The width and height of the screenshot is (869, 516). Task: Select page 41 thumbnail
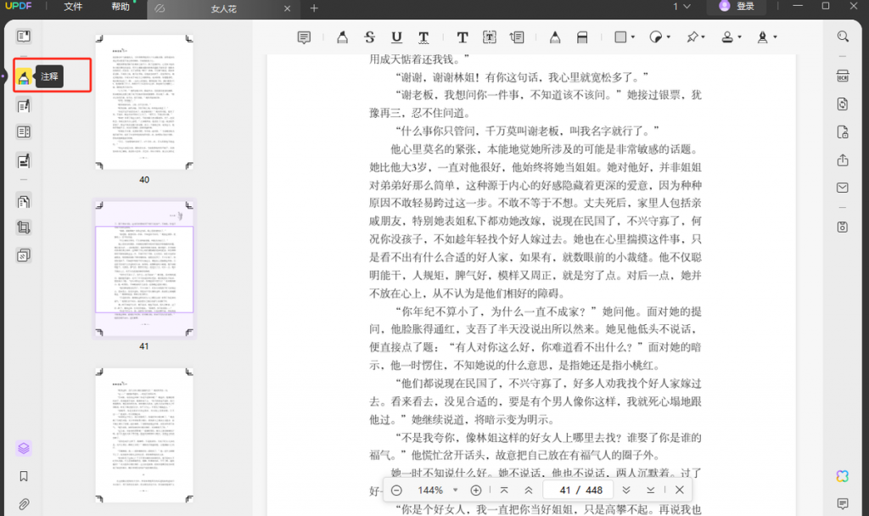pos(144,268)
